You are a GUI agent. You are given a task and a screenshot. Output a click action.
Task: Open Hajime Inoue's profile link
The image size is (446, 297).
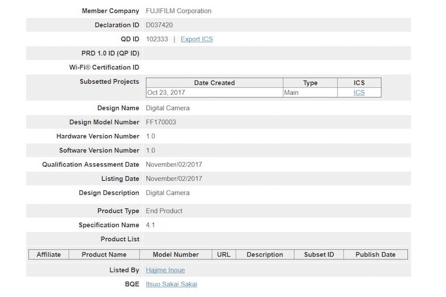point(166,270)
